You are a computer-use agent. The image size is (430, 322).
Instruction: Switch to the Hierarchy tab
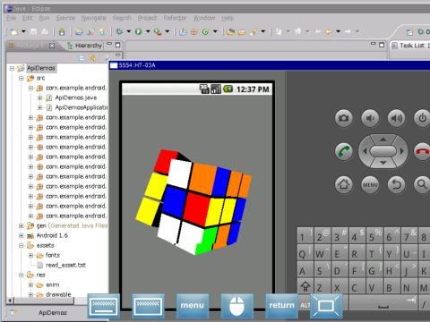[85, 46]
